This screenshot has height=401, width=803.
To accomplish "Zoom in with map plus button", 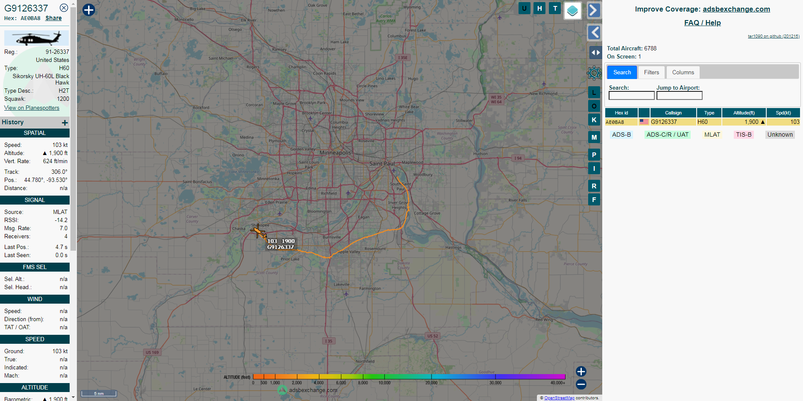I will [581, 372].
